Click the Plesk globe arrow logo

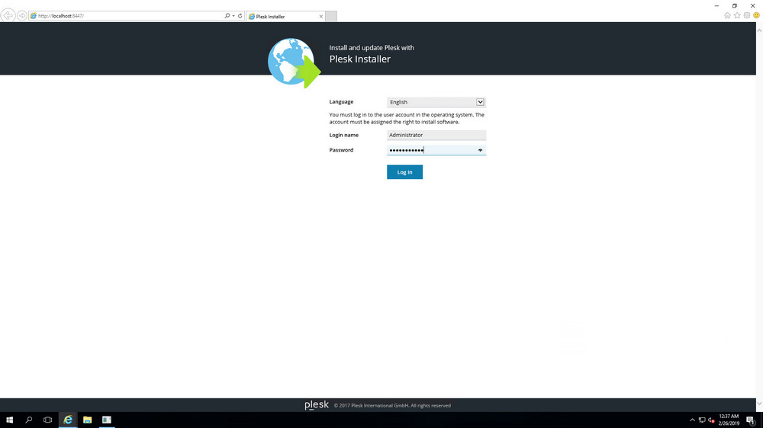(294, 63)
